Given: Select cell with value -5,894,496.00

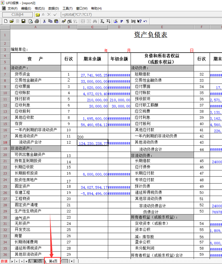Looking at the screenshot, I should [92, 193].
